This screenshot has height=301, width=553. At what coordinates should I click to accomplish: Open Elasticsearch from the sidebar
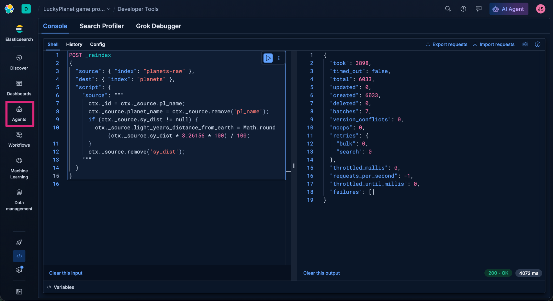(19, 33)
